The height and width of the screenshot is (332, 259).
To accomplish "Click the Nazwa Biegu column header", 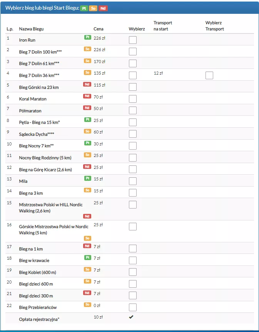I will tap(31, 29).
